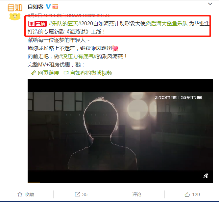Screen dimensions: 219x202
Task: Open the 评论 comments section
Action: (x=137, y=194)
